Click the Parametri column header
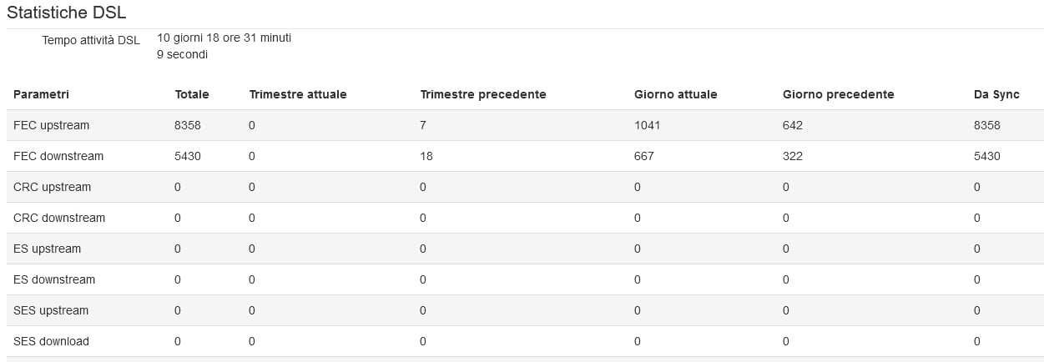 41,94
